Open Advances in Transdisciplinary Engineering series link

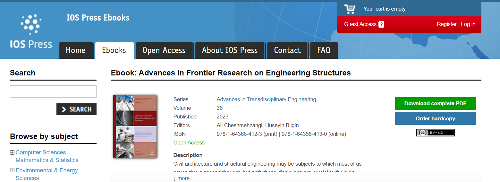(x=266, y=99)
